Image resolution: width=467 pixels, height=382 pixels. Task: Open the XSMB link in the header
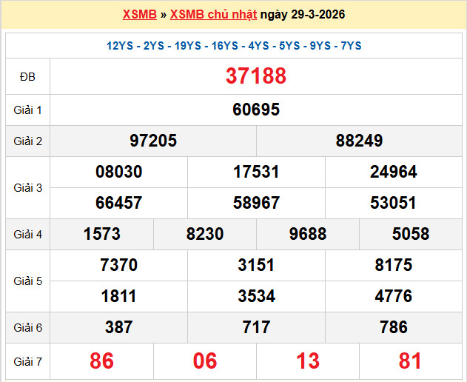139,15
